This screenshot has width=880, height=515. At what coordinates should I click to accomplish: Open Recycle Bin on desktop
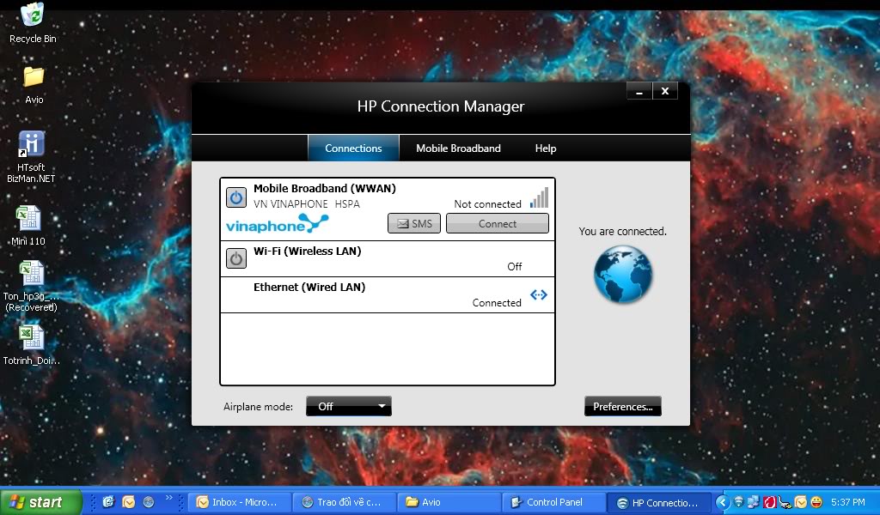pyautogui.click(x=33, y=17)
